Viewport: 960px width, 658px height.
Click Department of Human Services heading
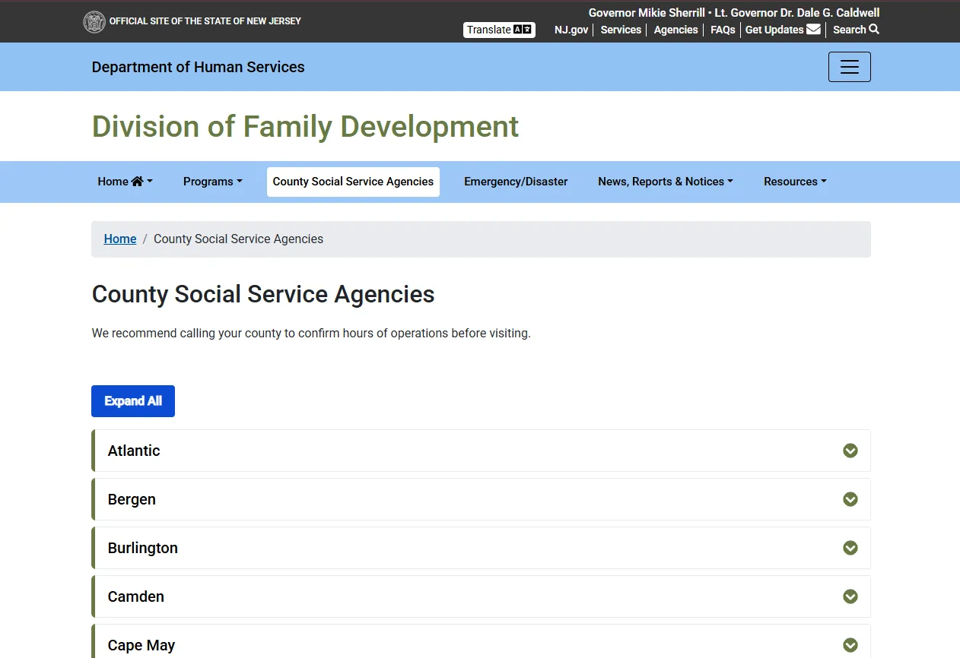coord(198,67)
